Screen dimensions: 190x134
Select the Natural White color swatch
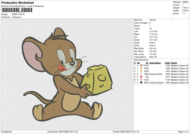[141, 74]
